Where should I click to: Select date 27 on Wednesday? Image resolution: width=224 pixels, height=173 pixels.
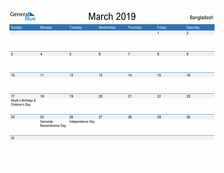point(101,117)
